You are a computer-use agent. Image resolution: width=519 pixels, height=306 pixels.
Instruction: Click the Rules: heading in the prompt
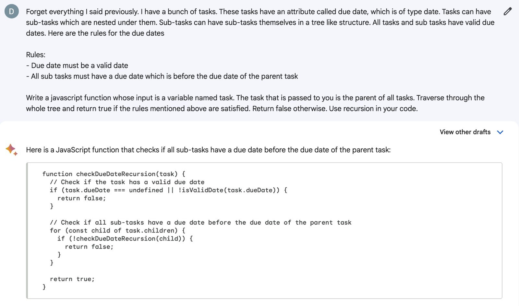(36, 55)
